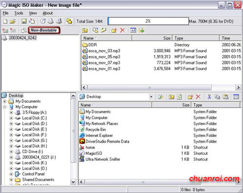Image resolution: width=243 pixels, height=193 pixels.
Task: Open the Desktop location dropdown arrow
Action: point(151,97)
